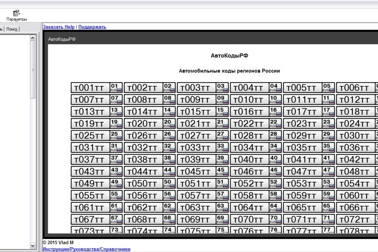The height and width of the screenshot is (252, 378).
Task: Switch to the Поиск tab
Action: pos(12,29)
